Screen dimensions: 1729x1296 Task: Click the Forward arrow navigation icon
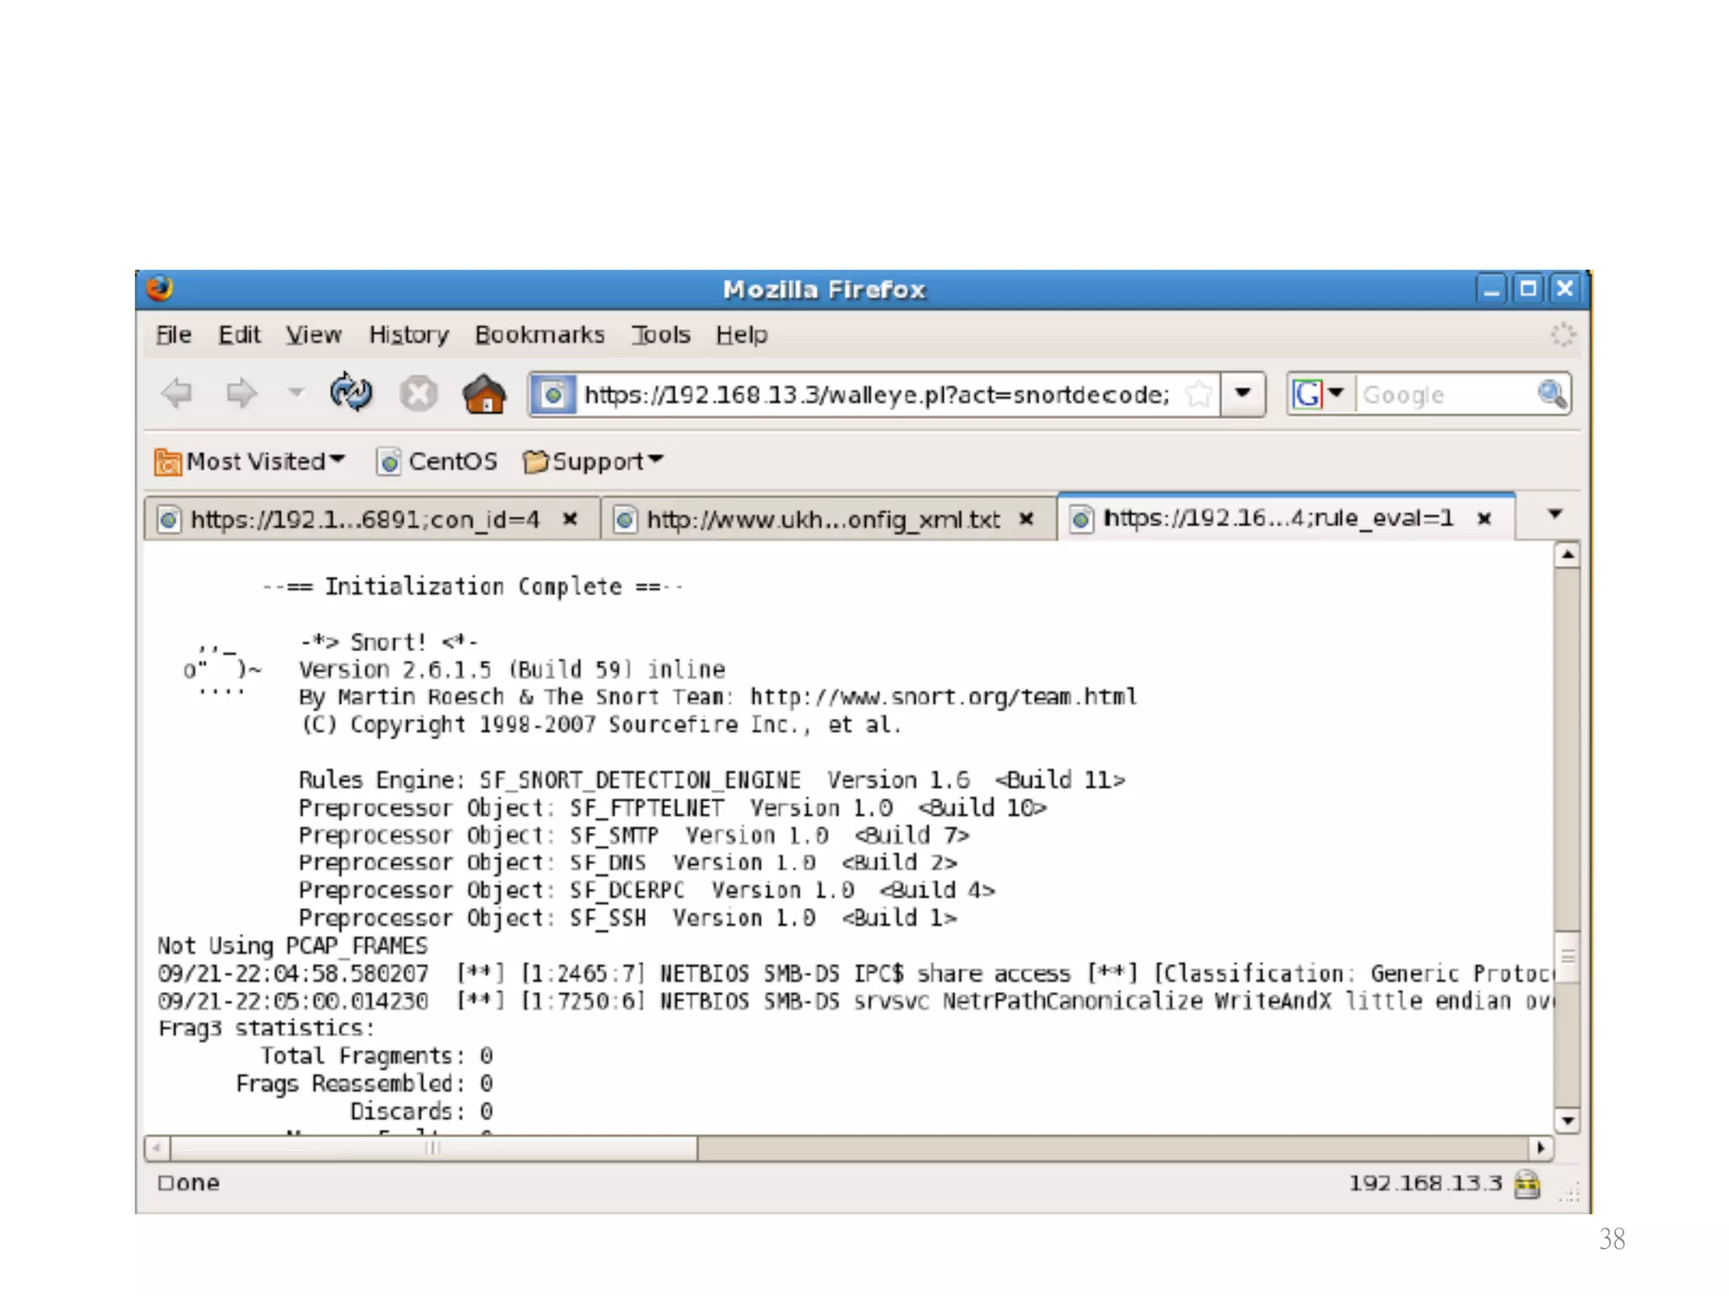(241, 393)
